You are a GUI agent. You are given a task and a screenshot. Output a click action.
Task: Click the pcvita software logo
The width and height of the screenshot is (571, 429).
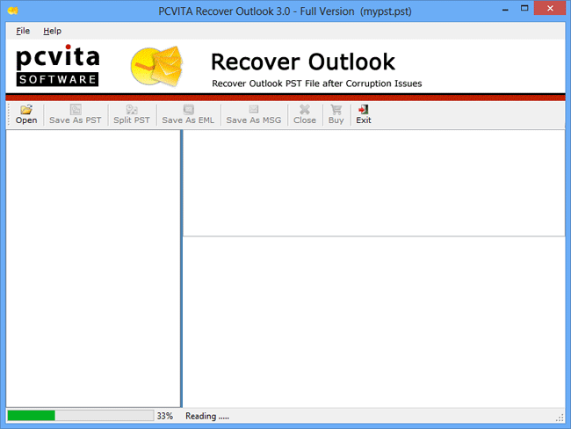point(57,66)
